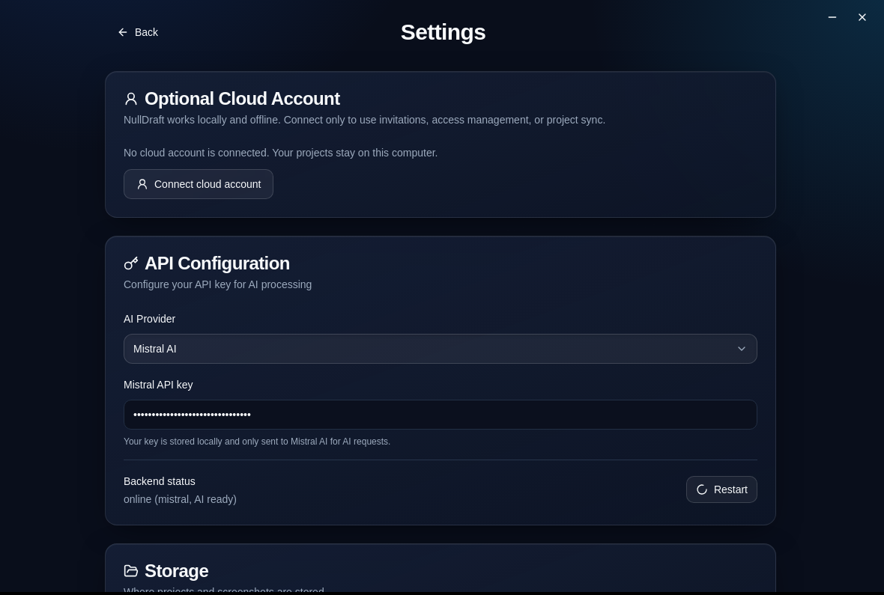Click 'Your key is stored locally' note
Screen dimensions: 884x595
[257, 442]
